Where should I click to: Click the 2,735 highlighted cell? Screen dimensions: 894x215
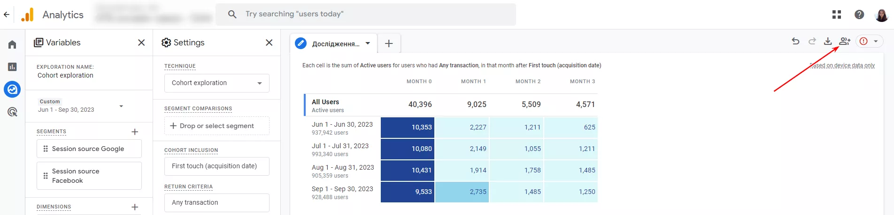click(x=462, y=192)
